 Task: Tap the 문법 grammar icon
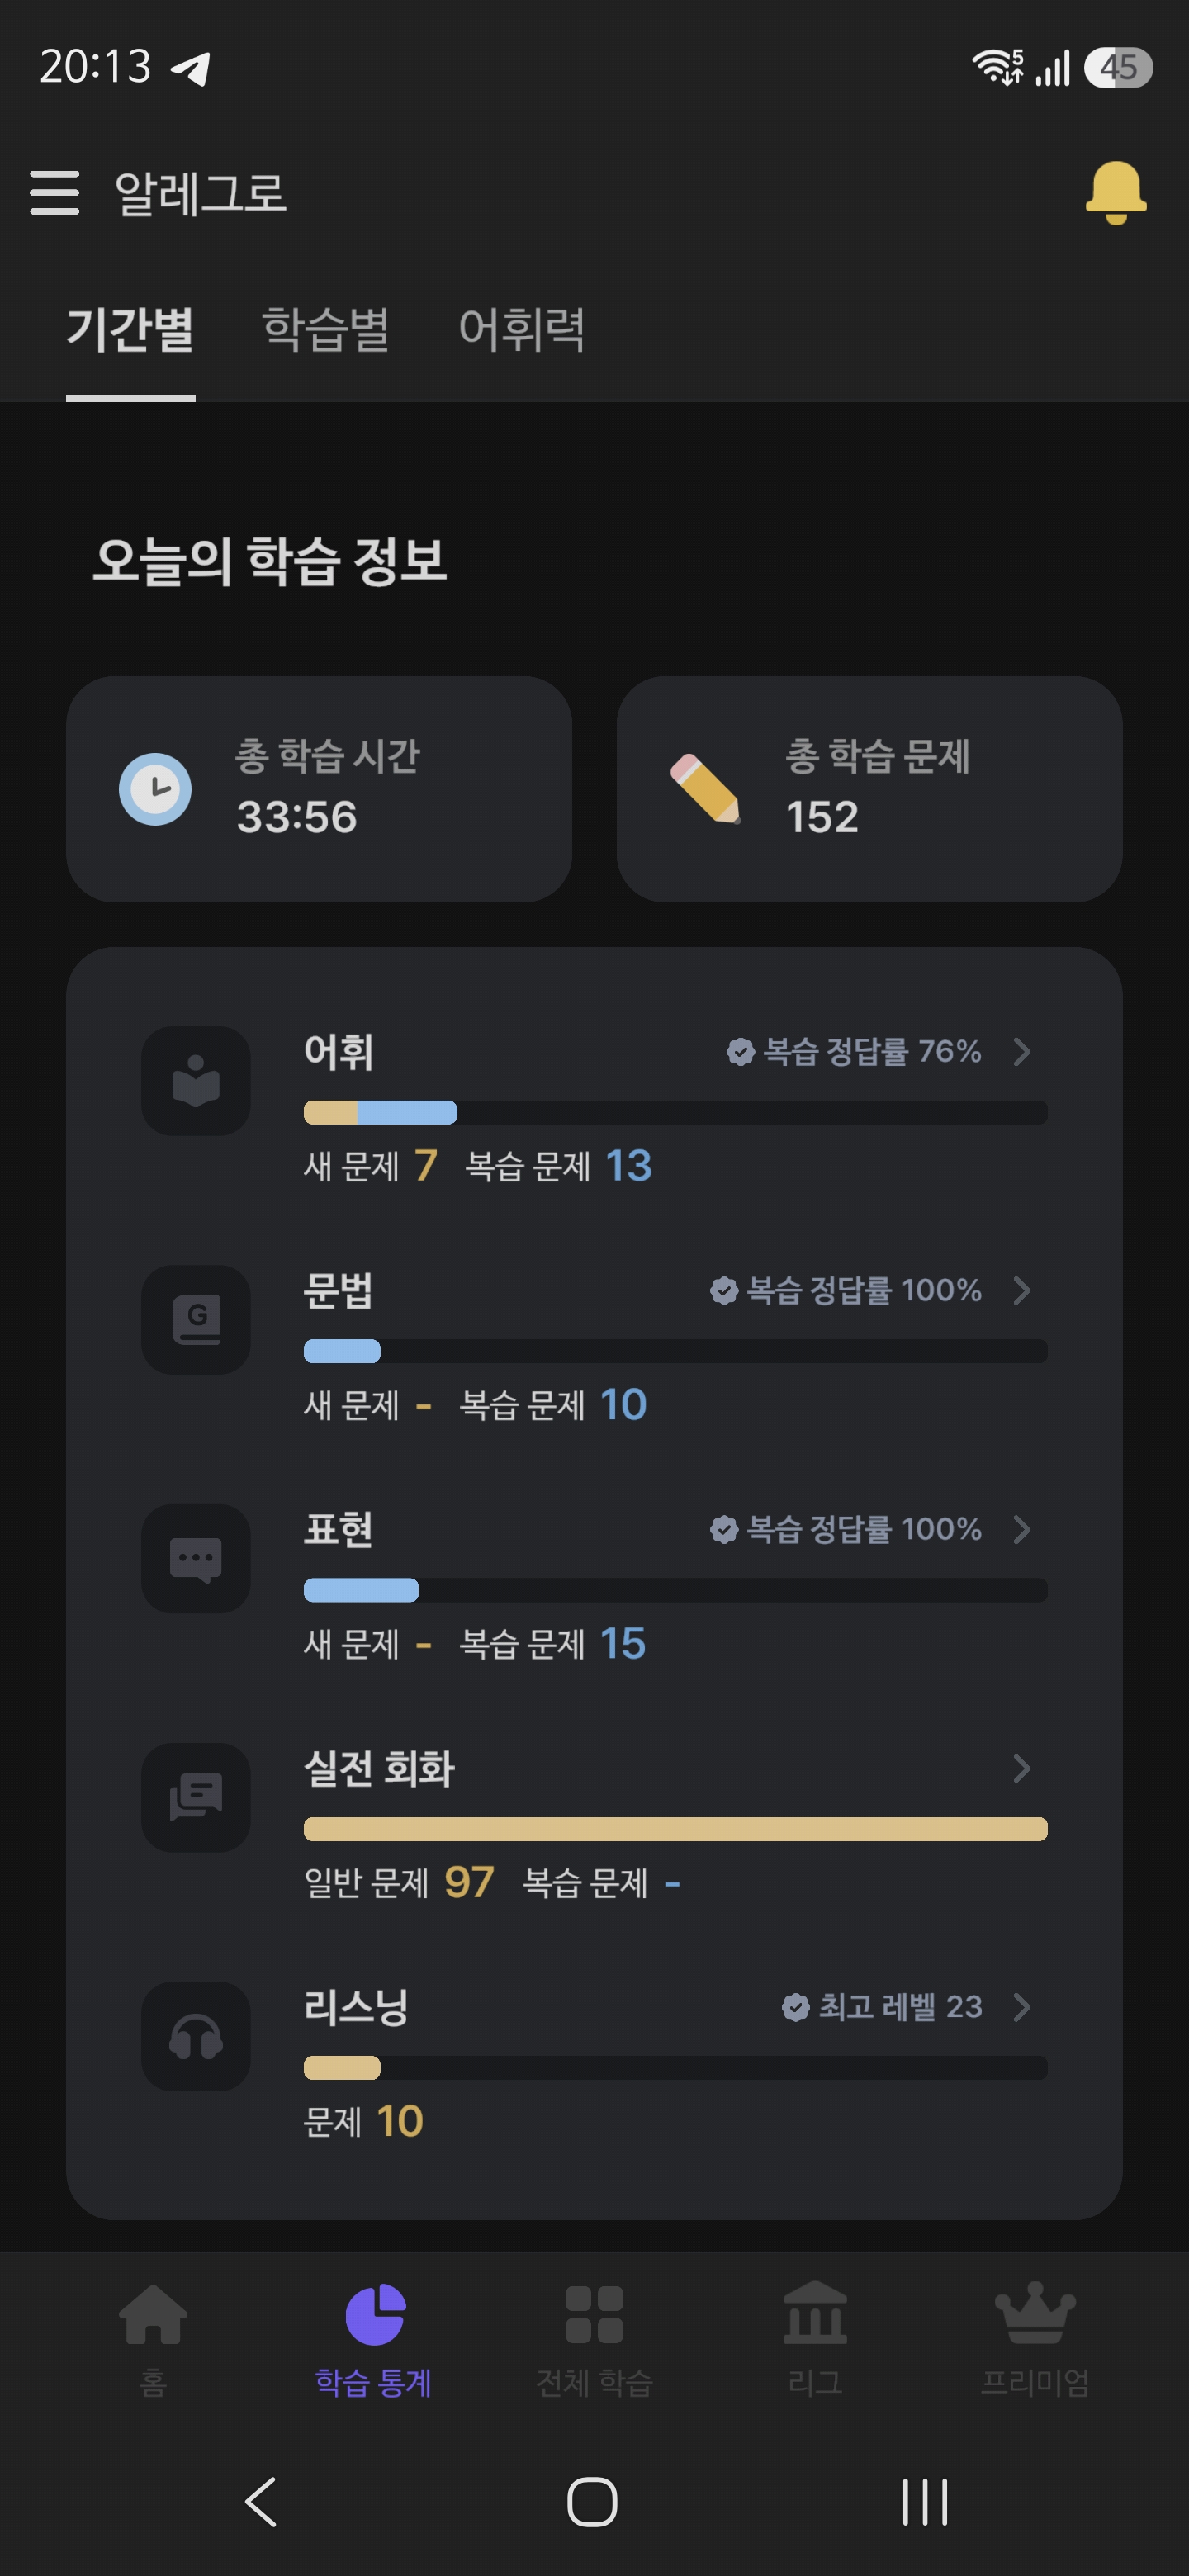pyautogui.click(x=196, y=1320)
